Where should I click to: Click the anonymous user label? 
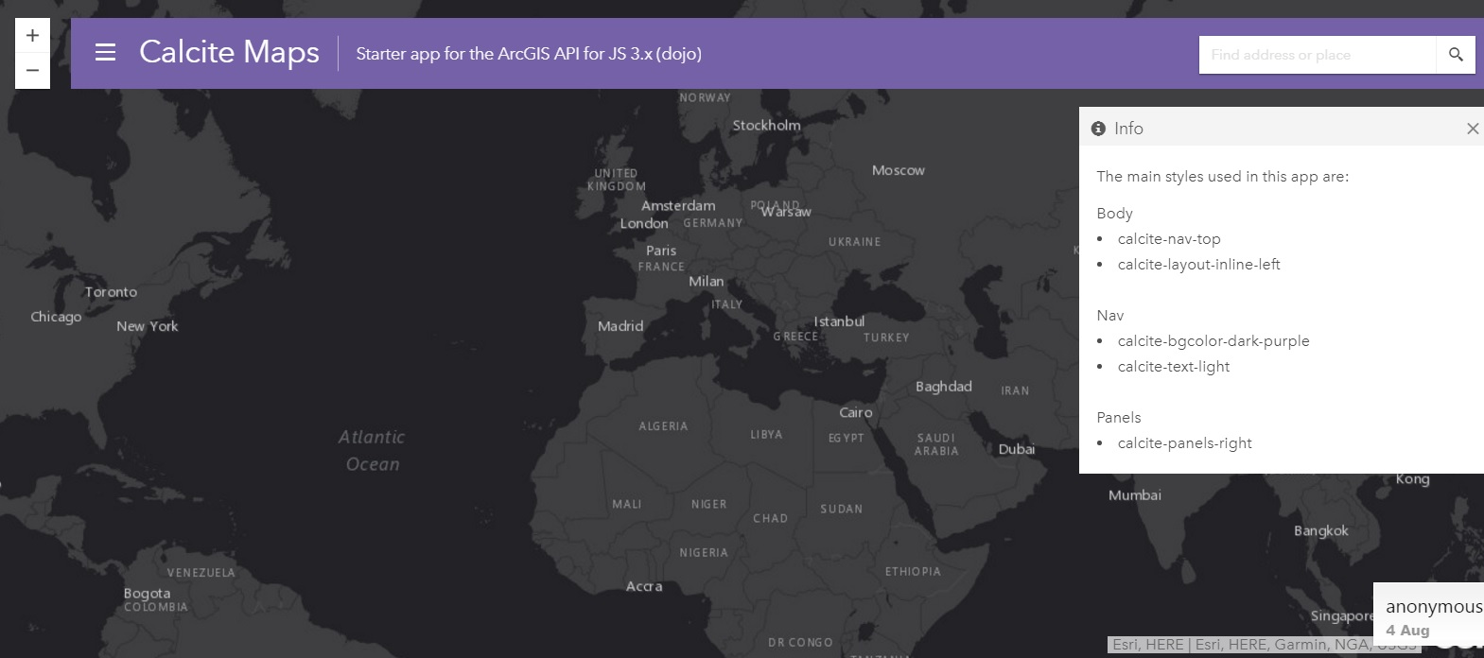coord(1434,607)
